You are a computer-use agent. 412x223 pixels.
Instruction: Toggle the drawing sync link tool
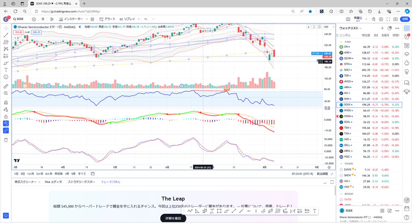(6, 131)
